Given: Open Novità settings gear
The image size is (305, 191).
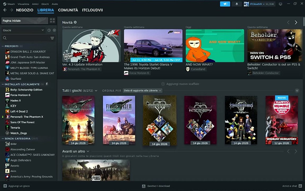Looking at the screenshot, I should 75,22.
